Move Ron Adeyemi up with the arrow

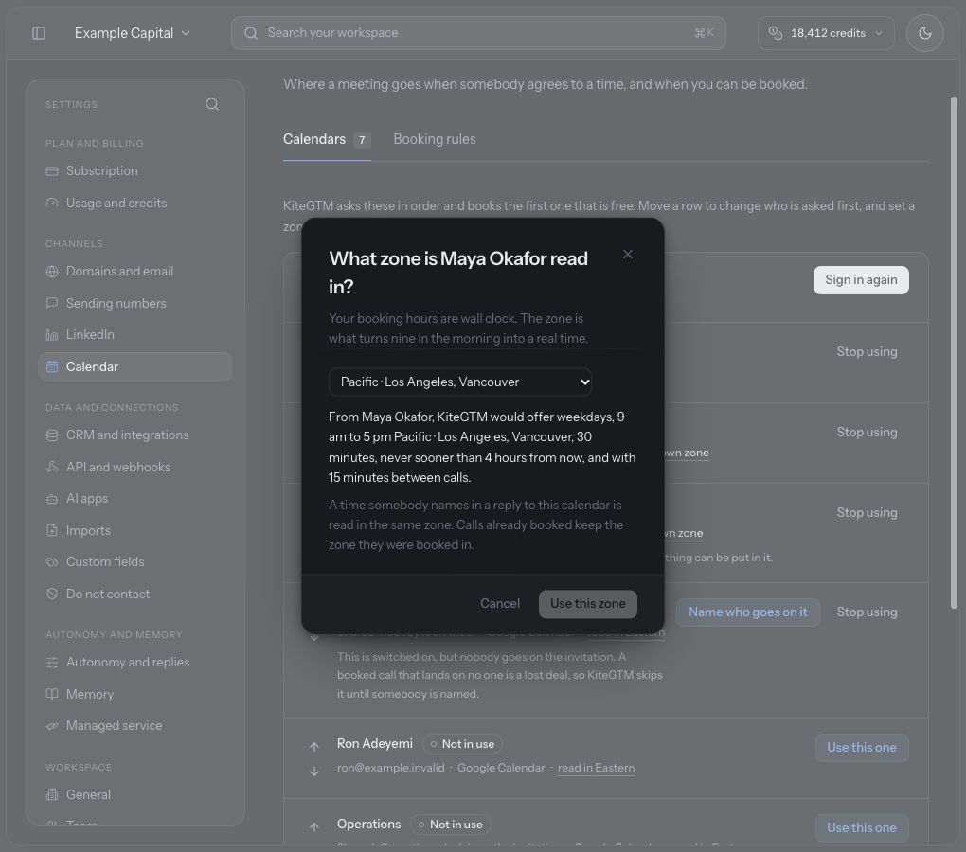pos(314,747)
